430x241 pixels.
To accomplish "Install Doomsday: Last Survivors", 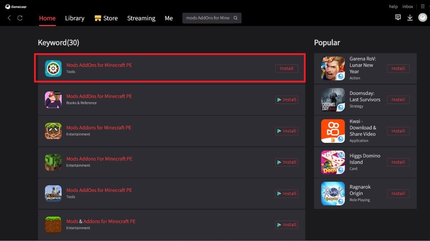I will click(398, 100).
